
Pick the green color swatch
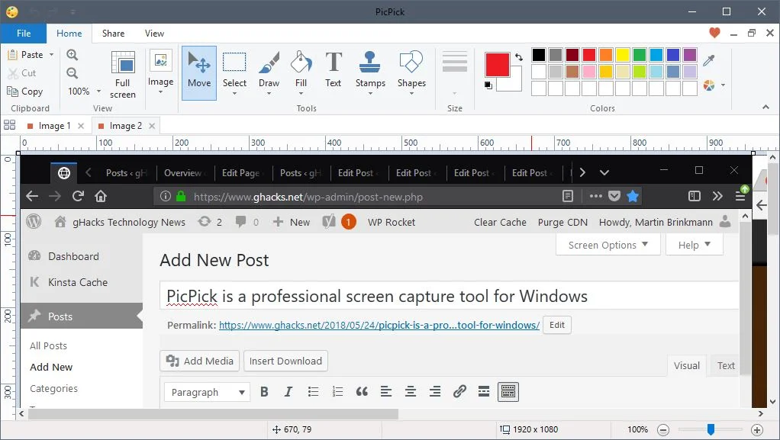640,55
